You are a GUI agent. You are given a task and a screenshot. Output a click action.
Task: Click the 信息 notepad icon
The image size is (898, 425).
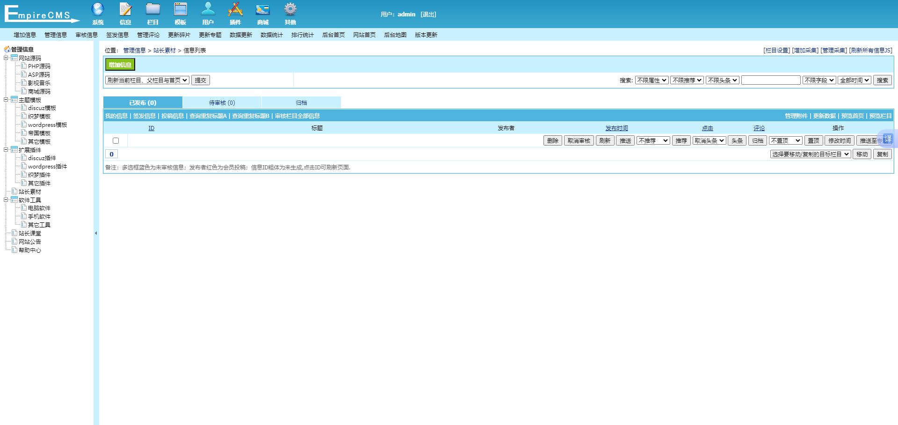pos(125,9)
